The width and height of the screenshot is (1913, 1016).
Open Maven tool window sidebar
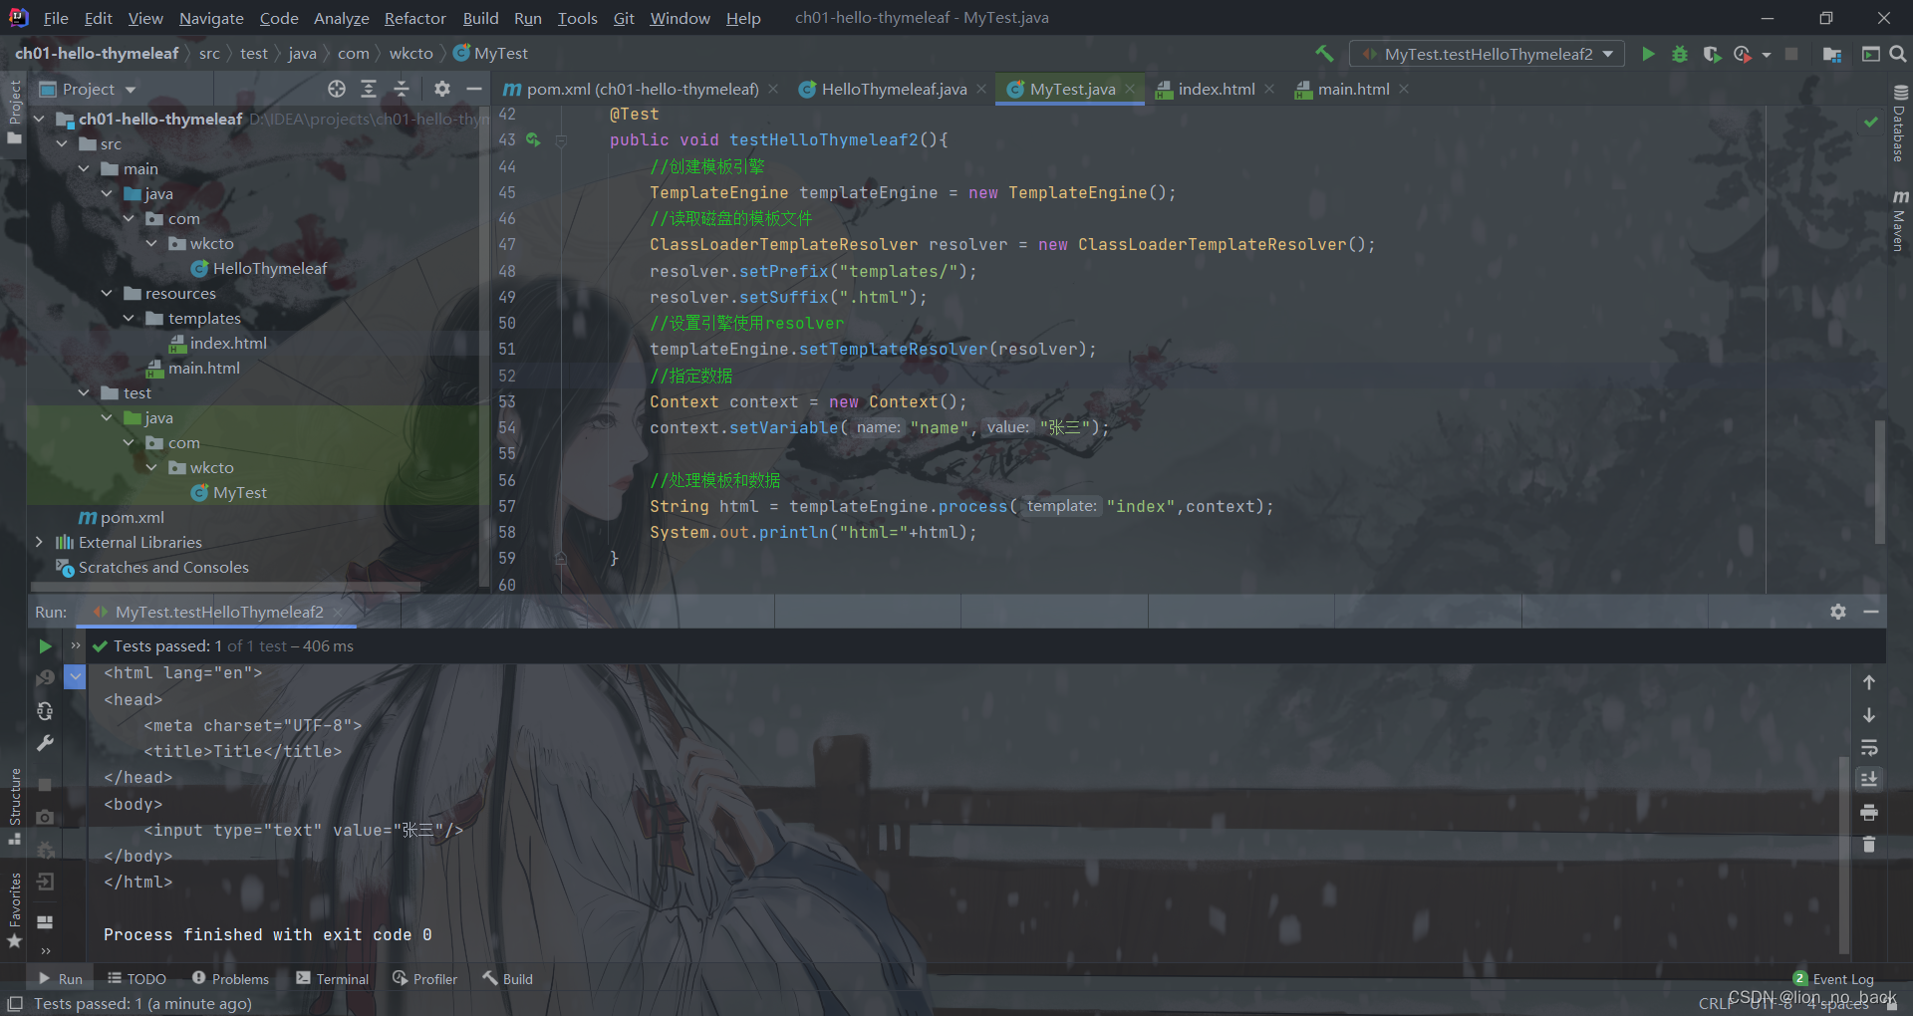(x=1900, y=220)
